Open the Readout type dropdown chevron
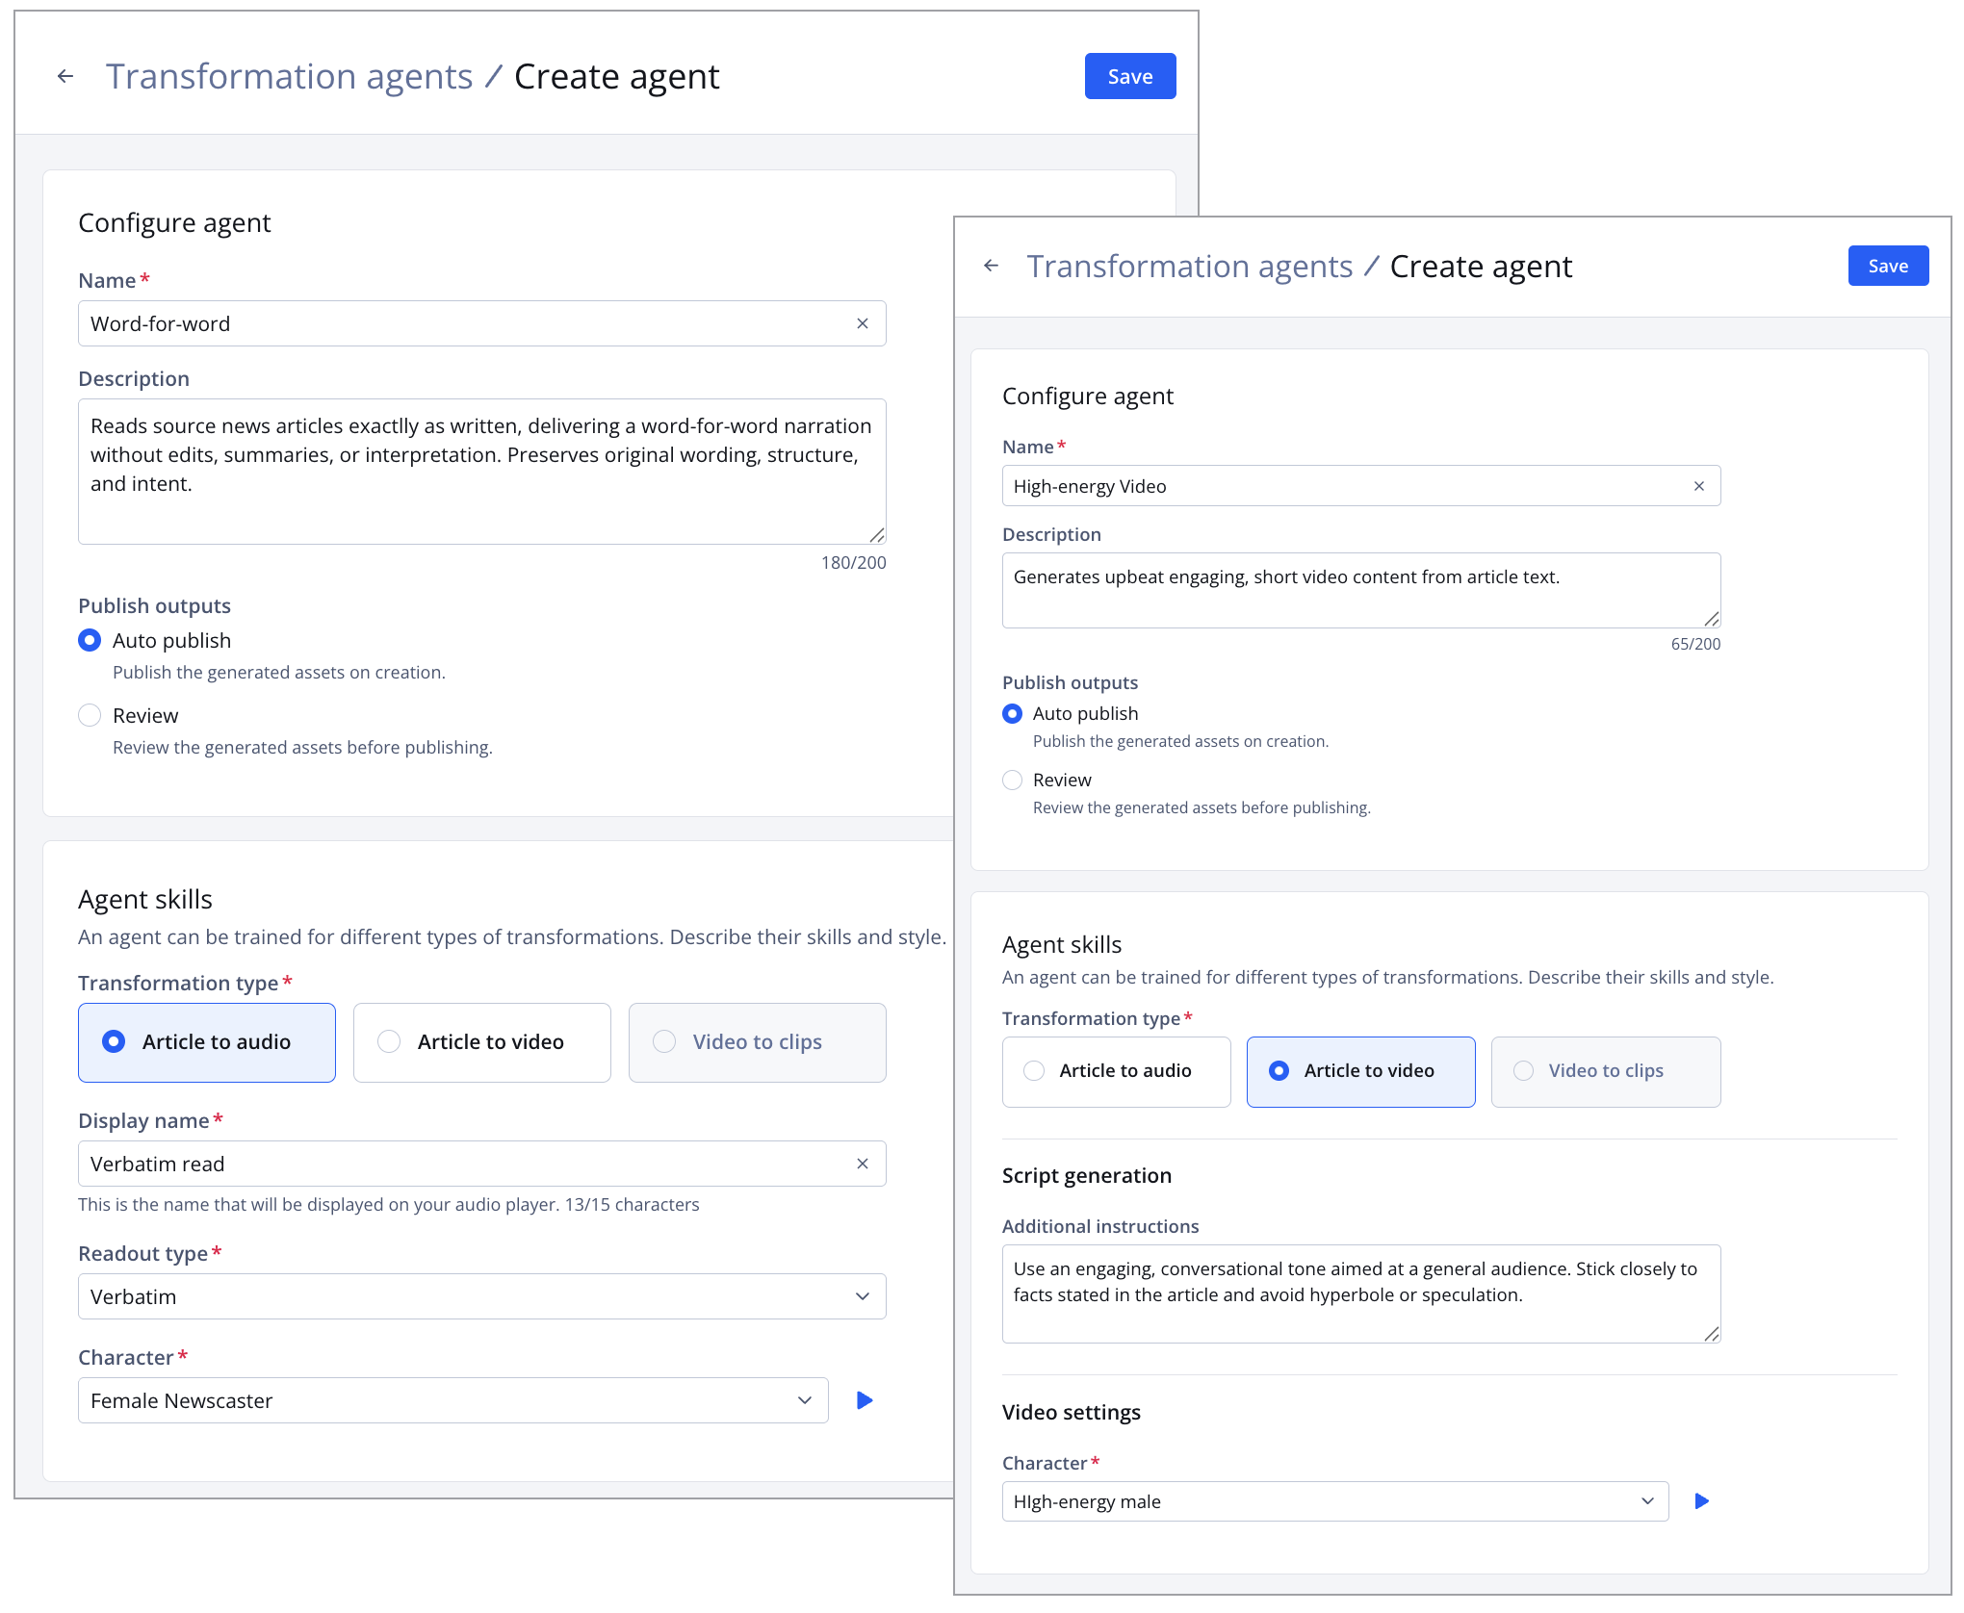This screenshot has width=1964, height=1613. tap(862, 1296)
